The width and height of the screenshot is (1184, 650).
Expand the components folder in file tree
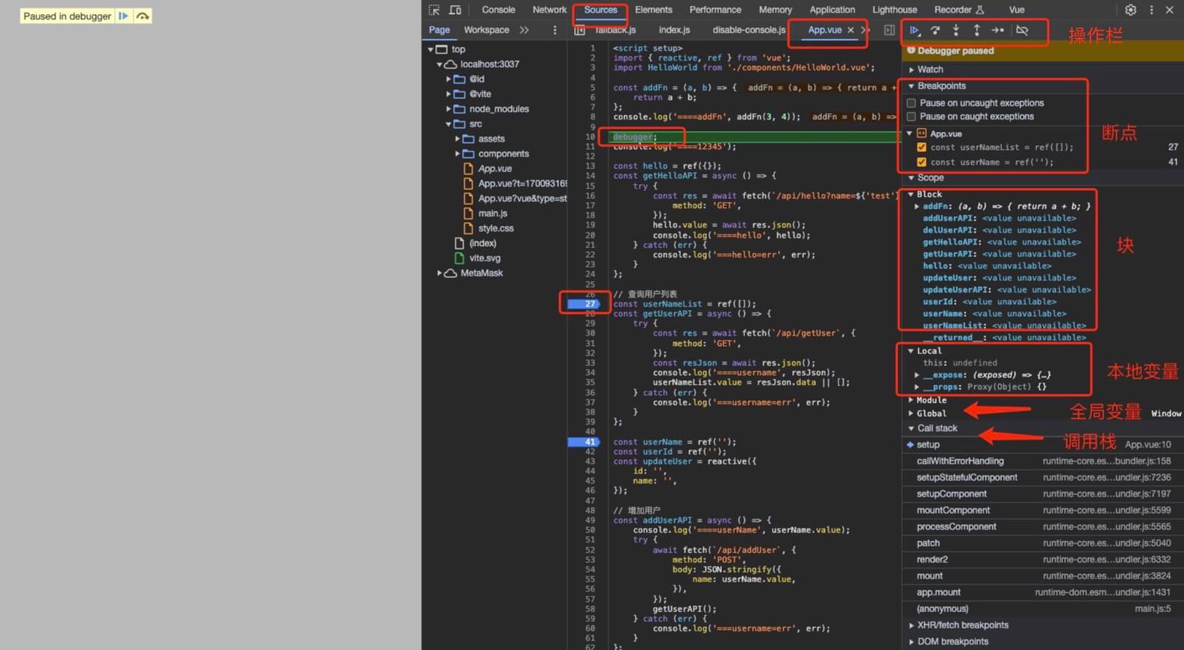click(458, 154)
